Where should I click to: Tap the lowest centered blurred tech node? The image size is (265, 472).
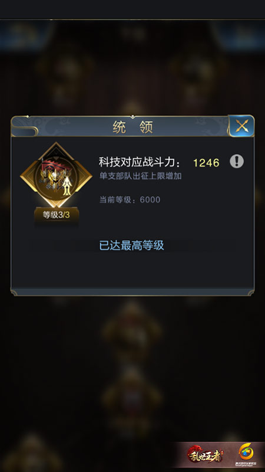click(x=131, y=397)
